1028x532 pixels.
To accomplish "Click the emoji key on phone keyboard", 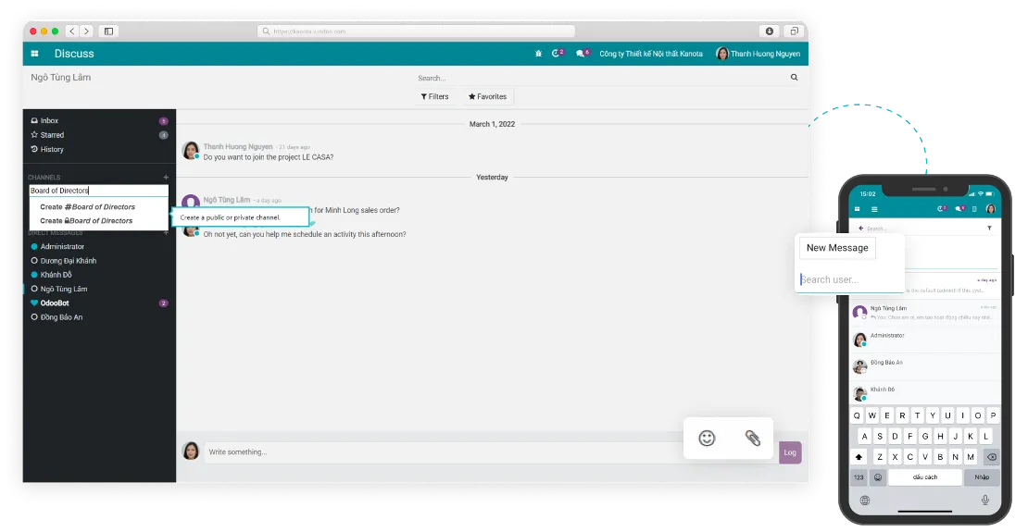I will pyautogui.click(x=878, y=477).
